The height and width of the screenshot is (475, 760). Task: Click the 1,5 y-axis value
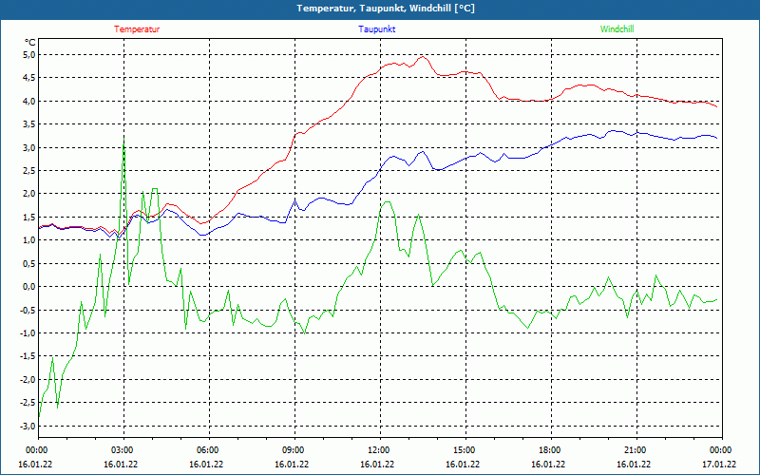30,218
